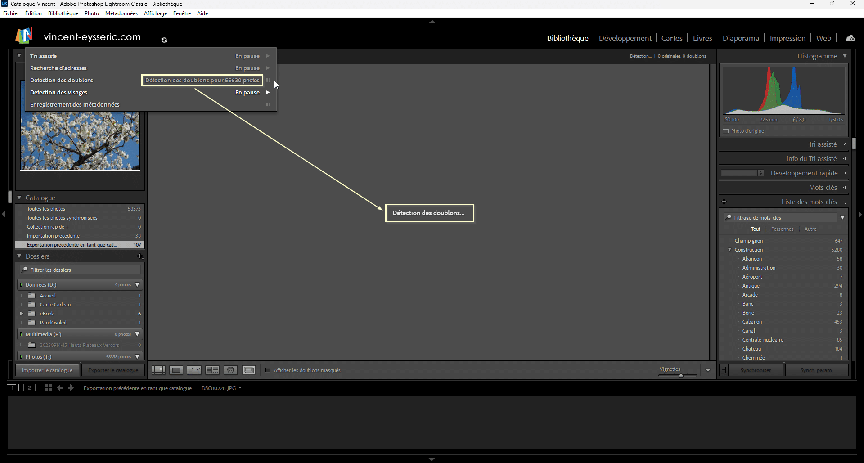Pause the Enregistrement des métadonnées activity
Image resolution: width=864 pixels, height=463 pixels.
coord(268,104)
